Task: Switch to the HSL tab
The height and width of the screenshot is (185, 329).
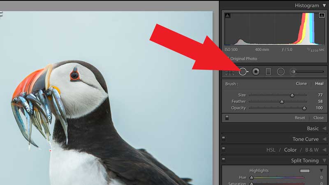Action: (271, 150)
